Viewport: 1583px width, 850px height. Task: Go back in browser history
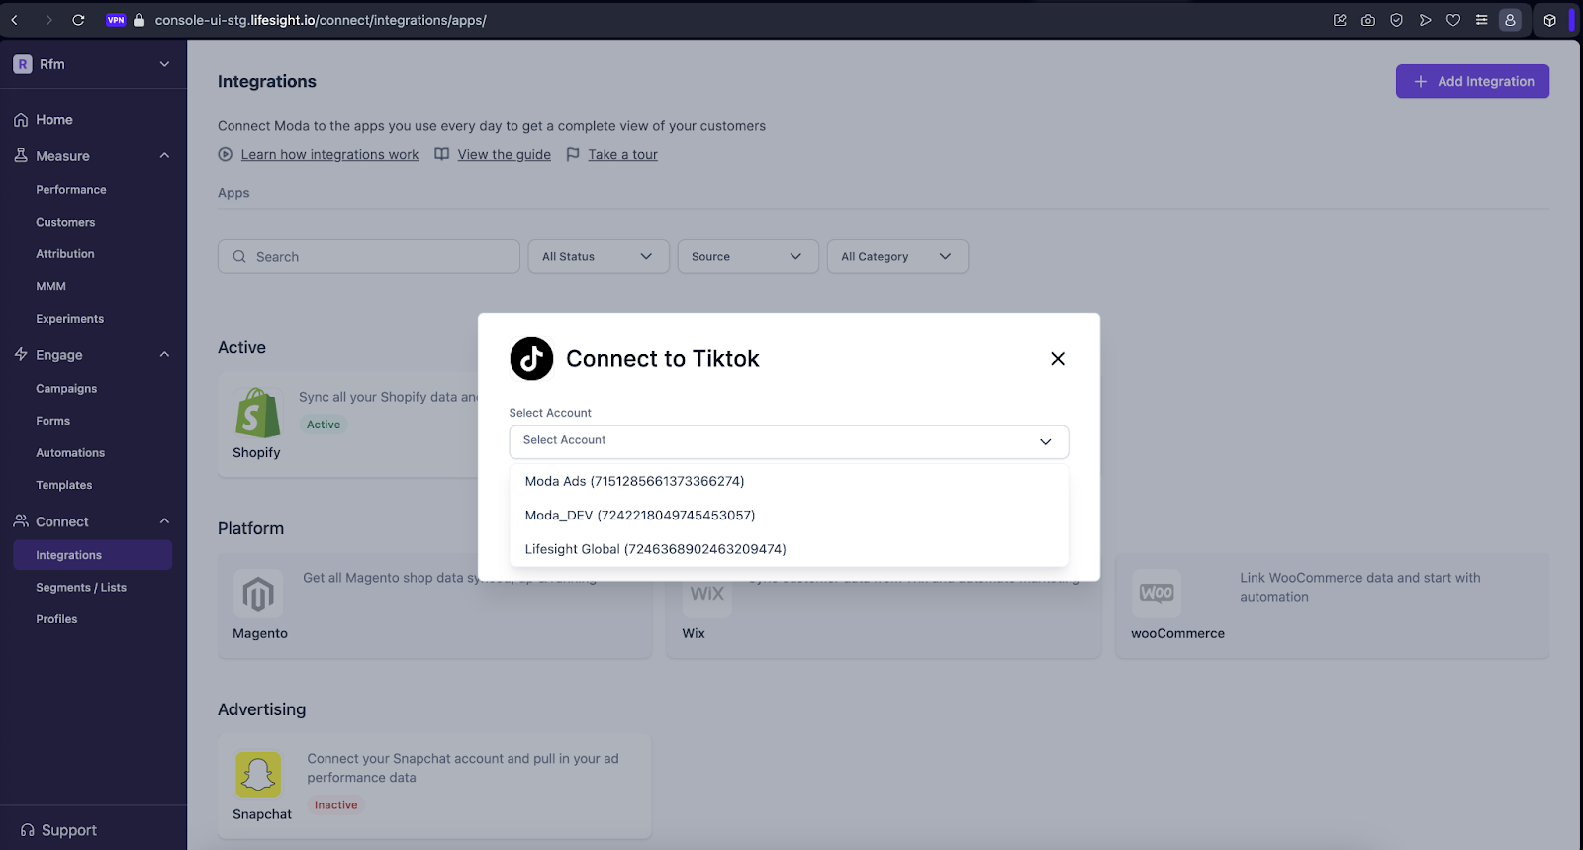15,20
